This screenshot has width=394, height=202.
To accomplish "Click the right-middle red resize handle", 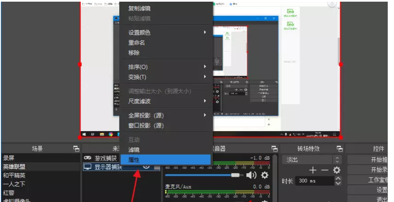I will tap(341, 65).
